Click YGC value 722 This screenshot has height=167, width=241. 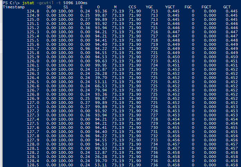click(x=154, y=57)
